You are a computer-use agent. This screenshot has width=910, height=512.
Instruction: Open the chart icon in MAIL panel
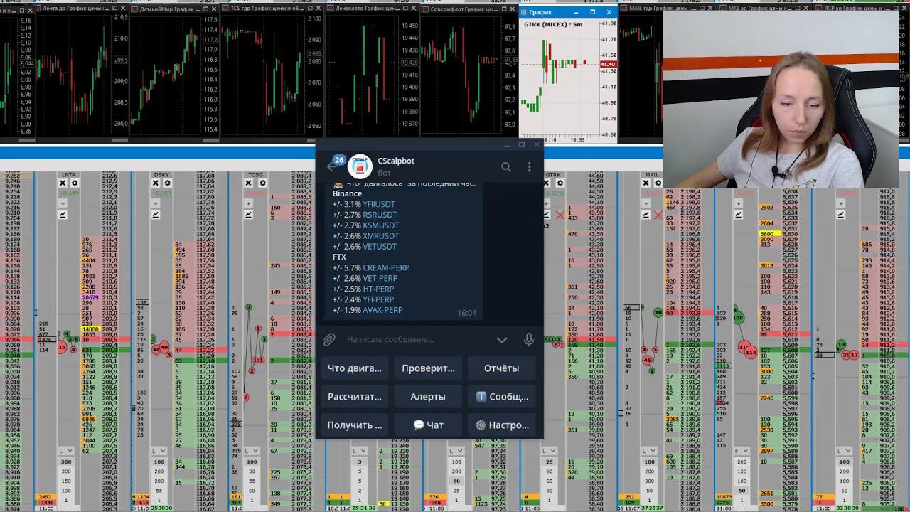(646, 214)
